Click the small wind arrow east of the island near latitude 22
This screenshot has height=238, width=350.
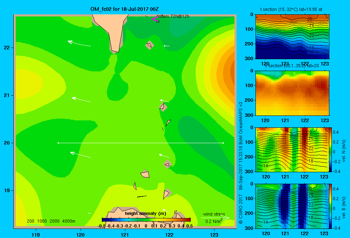click(167, 46)
